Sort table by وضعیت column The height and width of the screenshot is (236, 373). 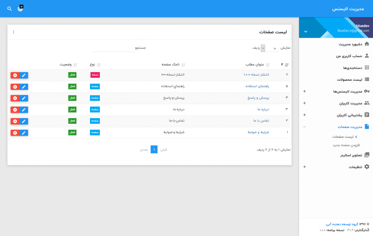tap(68, 65)
